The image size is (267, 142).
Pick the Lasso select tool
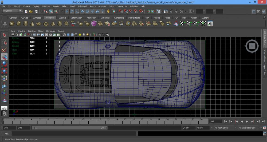pyautogui.click(x=4, y=42)
